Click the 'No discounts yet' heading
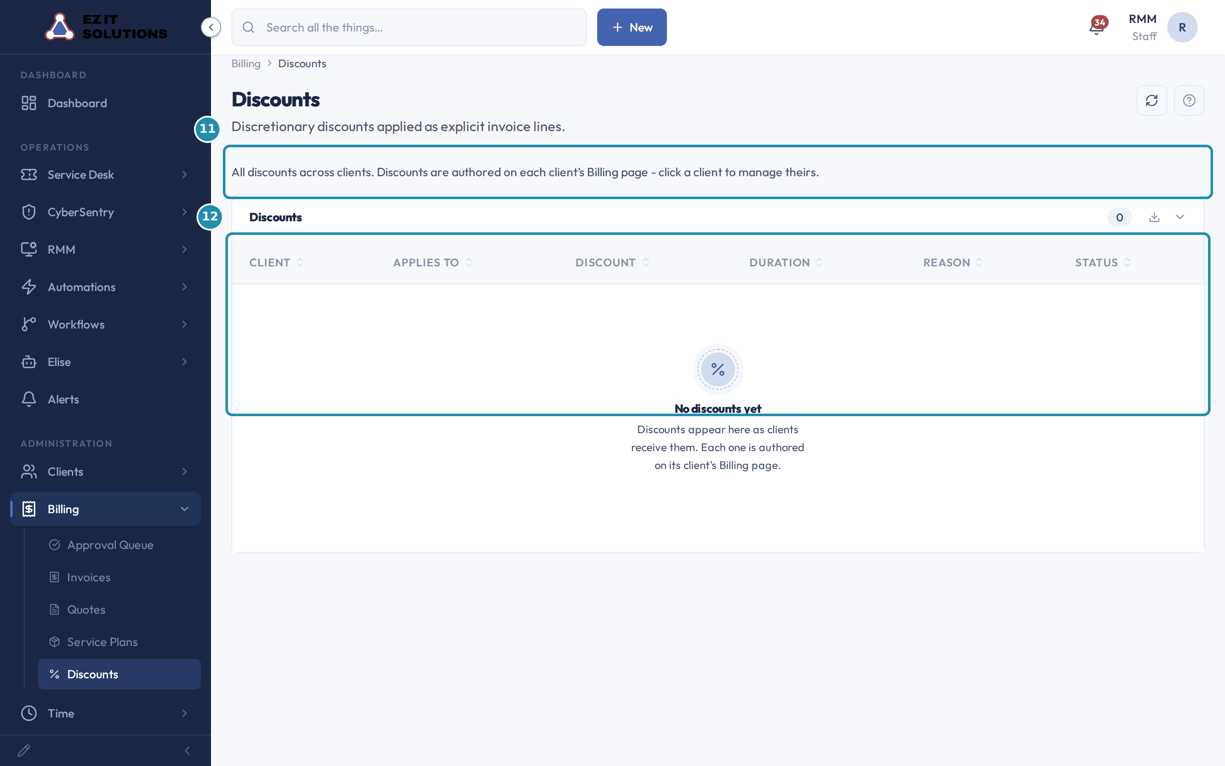 point(718,409)
